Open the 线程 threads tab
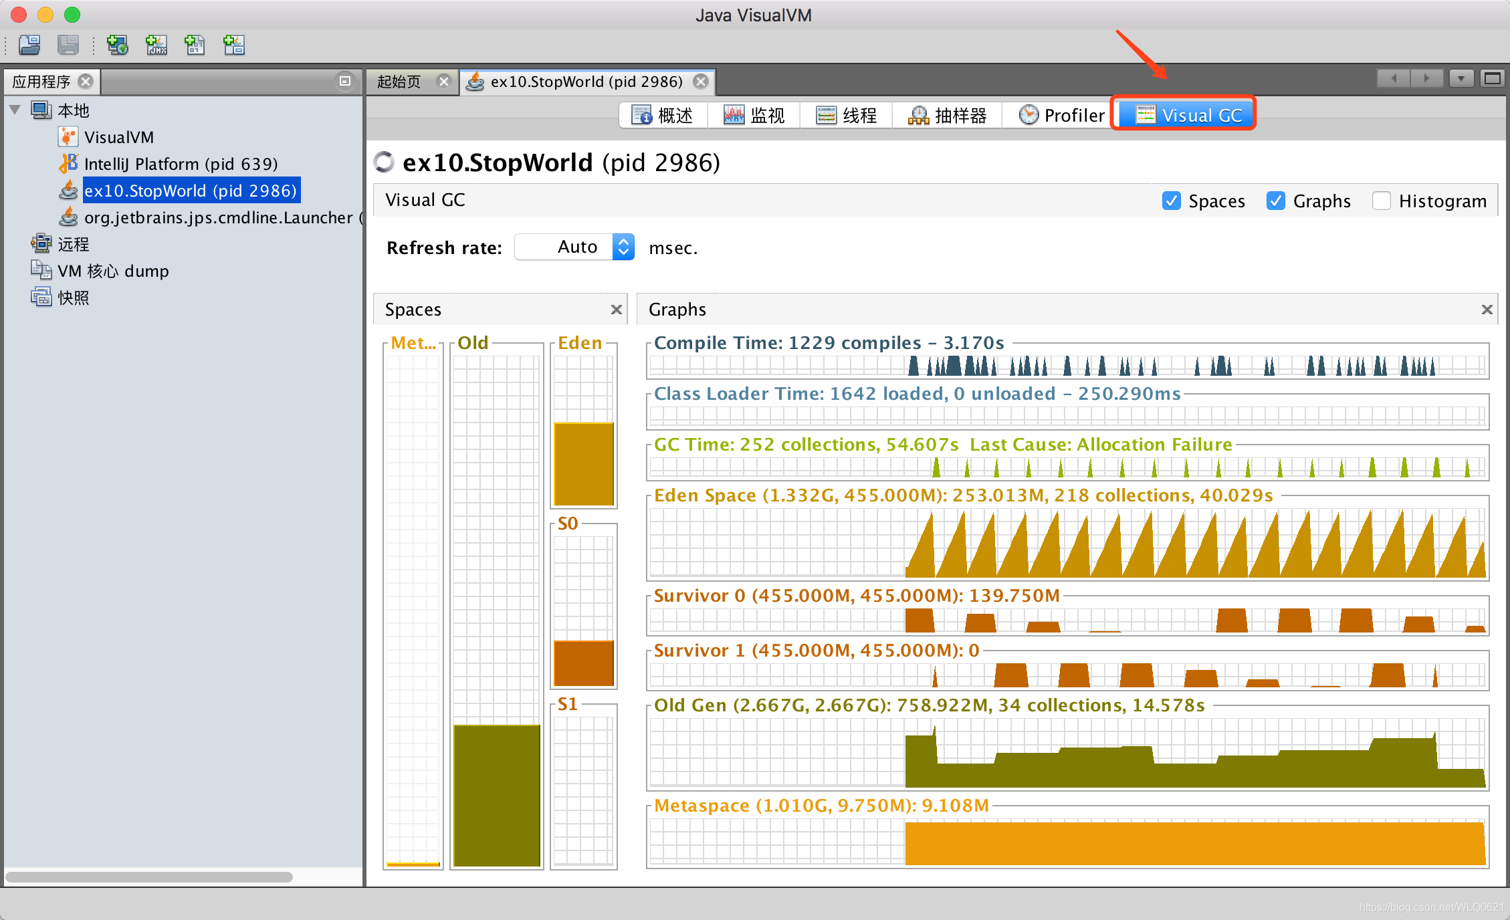Viewport: 1510px width, 920px height. click(x=847, y=116)
